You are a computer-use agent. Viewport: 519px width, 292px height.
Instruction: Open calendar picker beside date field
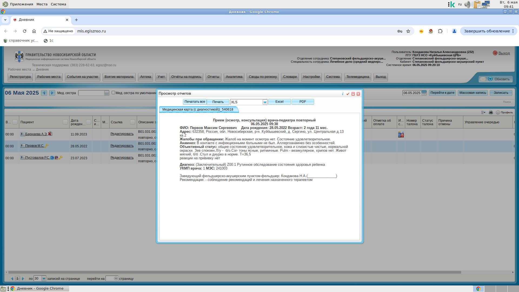[424, 93]
